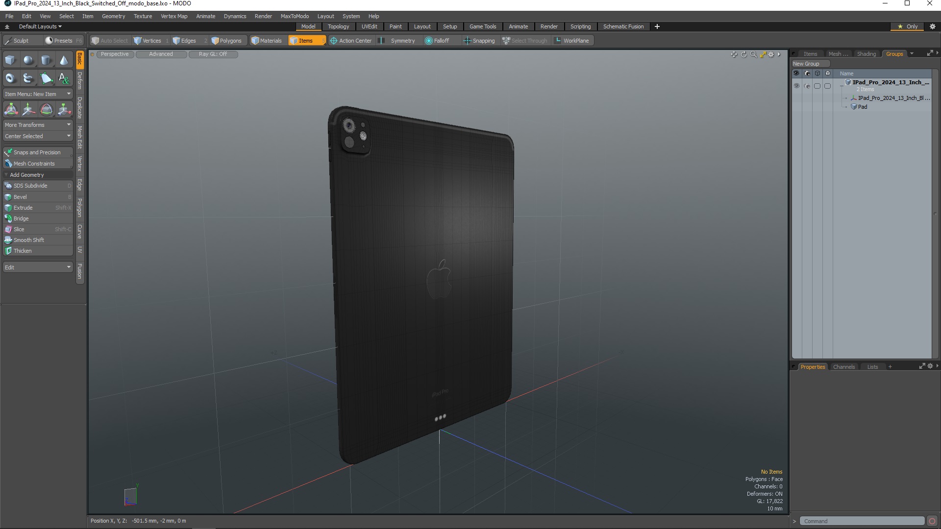This screenshot has height=529, width=941.
Task: Switch to Schematic Fusion layout tab
Action: (623, 26)
